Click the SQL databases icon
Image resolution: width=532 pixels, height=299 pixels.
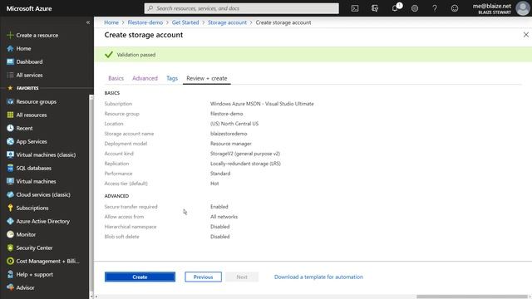coord(10,168)
